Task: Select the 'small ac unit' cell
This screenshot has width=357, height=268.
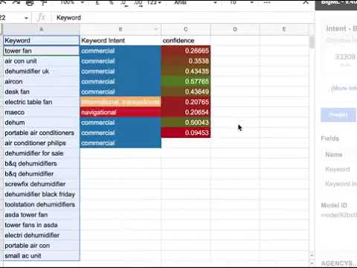Action: click(x=41, y=256)
